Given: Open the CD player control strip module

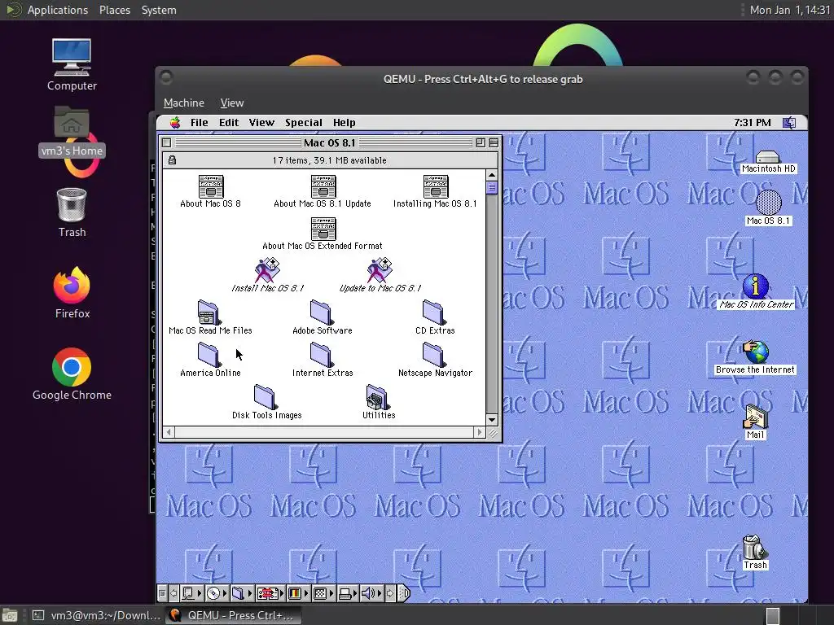Looking at the screenshot, I should (217, 593).
